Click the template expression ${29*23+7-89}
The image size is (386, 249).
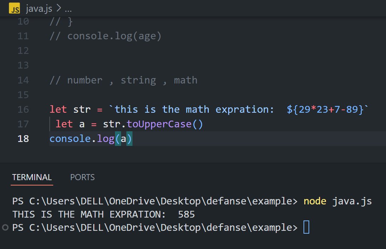(325, 110)
